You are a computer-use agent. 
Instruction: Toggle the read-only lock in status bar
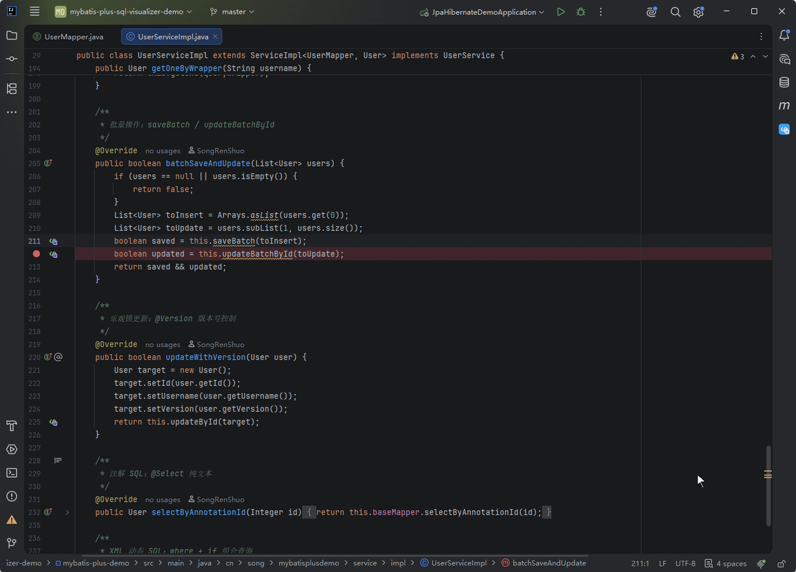coord(781,563)
